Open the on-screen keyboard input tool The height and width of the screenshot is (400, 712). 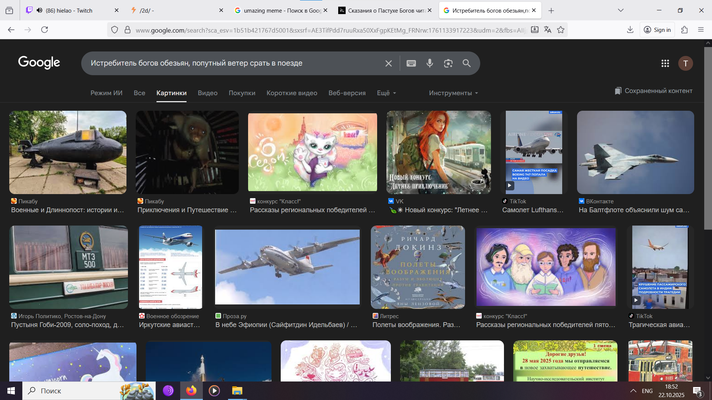coord(411,63)
